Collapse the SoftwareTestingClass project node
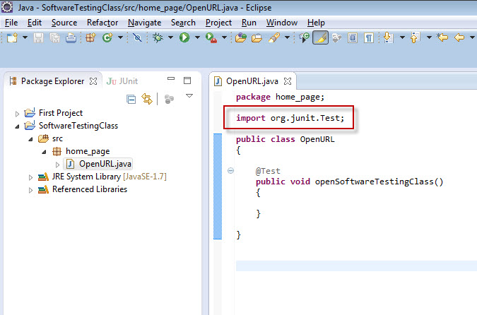This screenshot has width=477, height=315. [x=17, y=126]
